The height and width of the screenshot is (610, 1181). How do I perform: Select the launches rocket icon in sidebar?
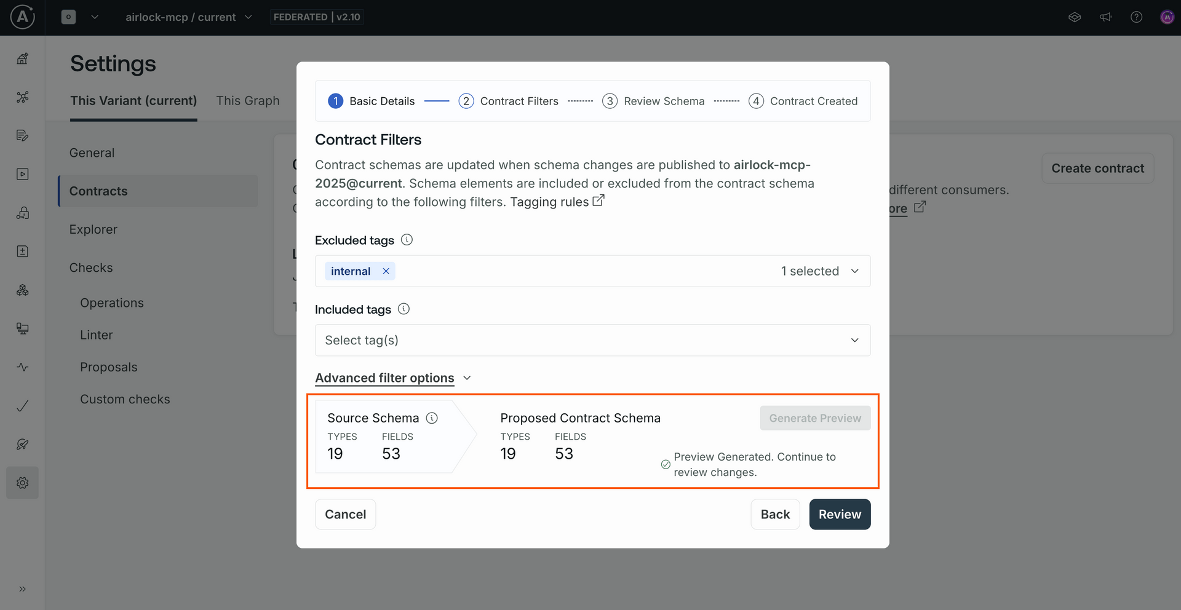click(x=23, y=444)
